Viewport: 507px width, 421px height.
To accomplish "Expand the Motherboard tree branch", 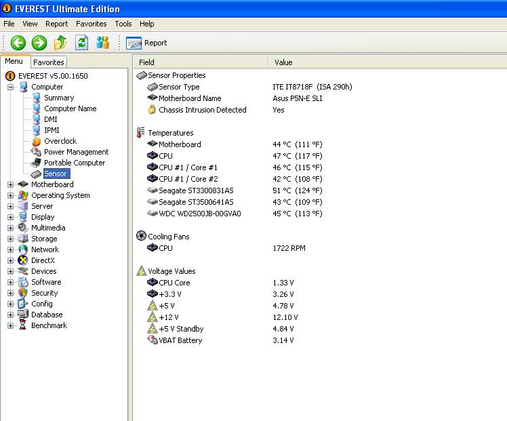I will coord(10,184).
